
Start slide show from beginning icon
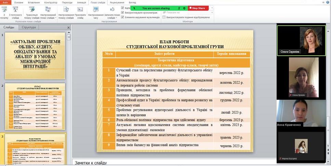pos(4,10)
